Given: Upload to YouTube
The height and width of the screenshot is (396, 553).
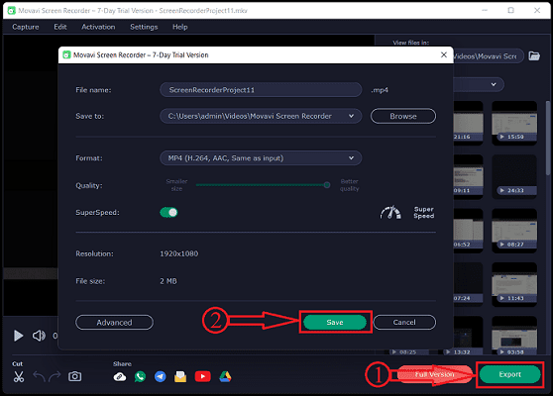Looking at the screenshot, I should tap(203, 376).
